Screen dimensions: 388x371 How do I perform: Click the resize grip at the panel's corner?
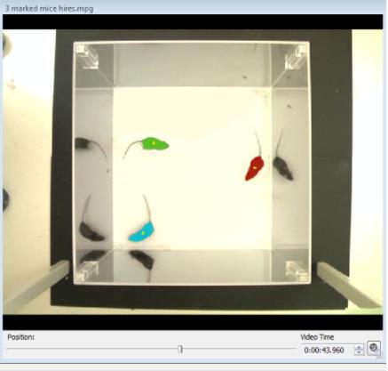[x=379, y=358]
